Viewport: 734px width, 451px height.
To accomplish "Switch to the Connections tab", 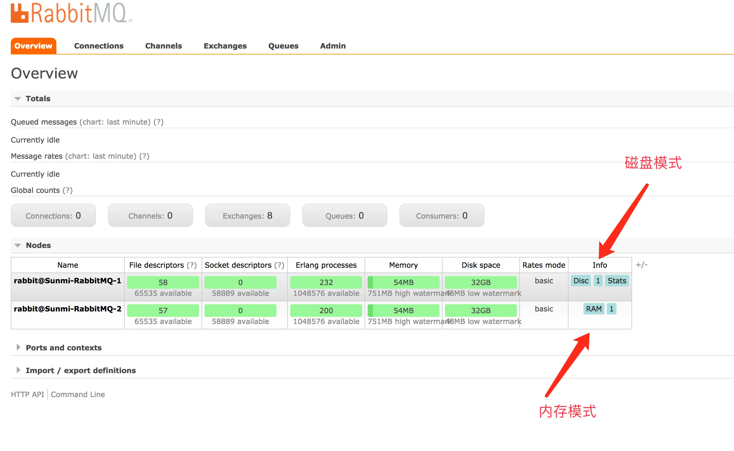I will [99, 46].
